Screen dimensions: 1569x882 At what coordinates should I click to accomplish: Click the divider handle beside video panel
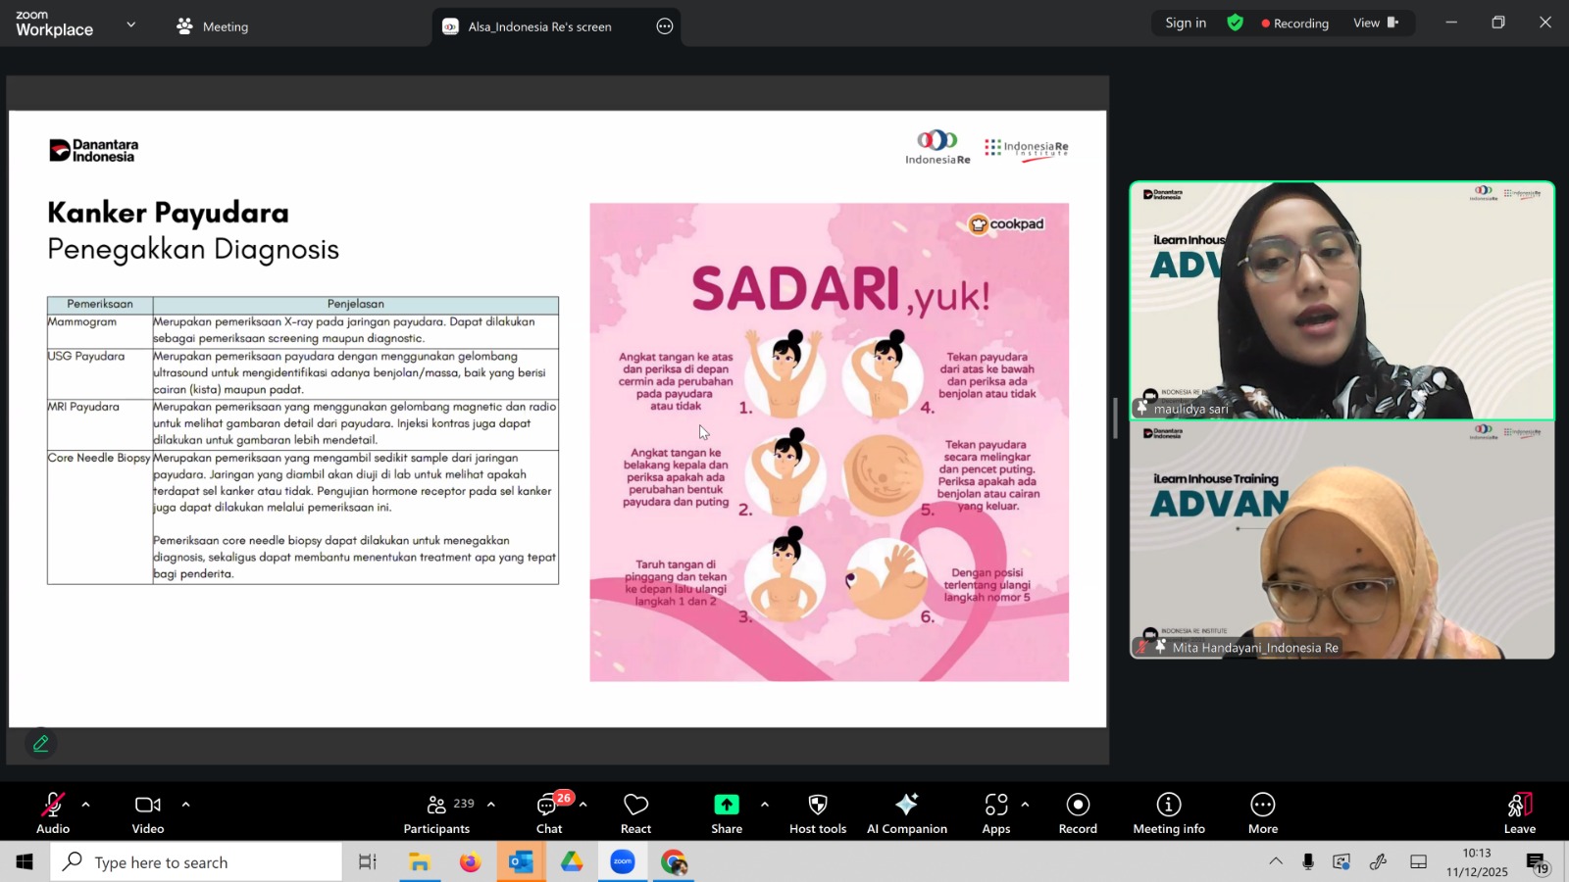(1115, 418)
